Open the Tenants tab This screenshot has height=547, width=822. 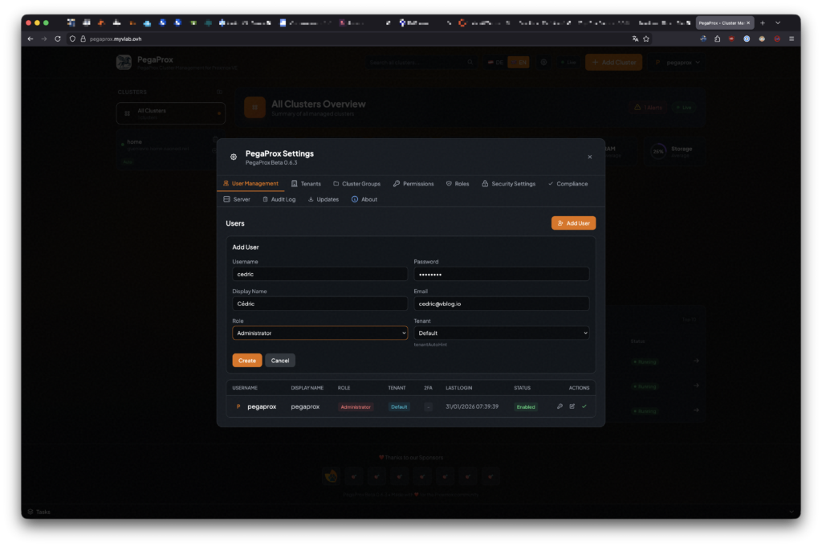pyautogui.click(x=306, y=184)
